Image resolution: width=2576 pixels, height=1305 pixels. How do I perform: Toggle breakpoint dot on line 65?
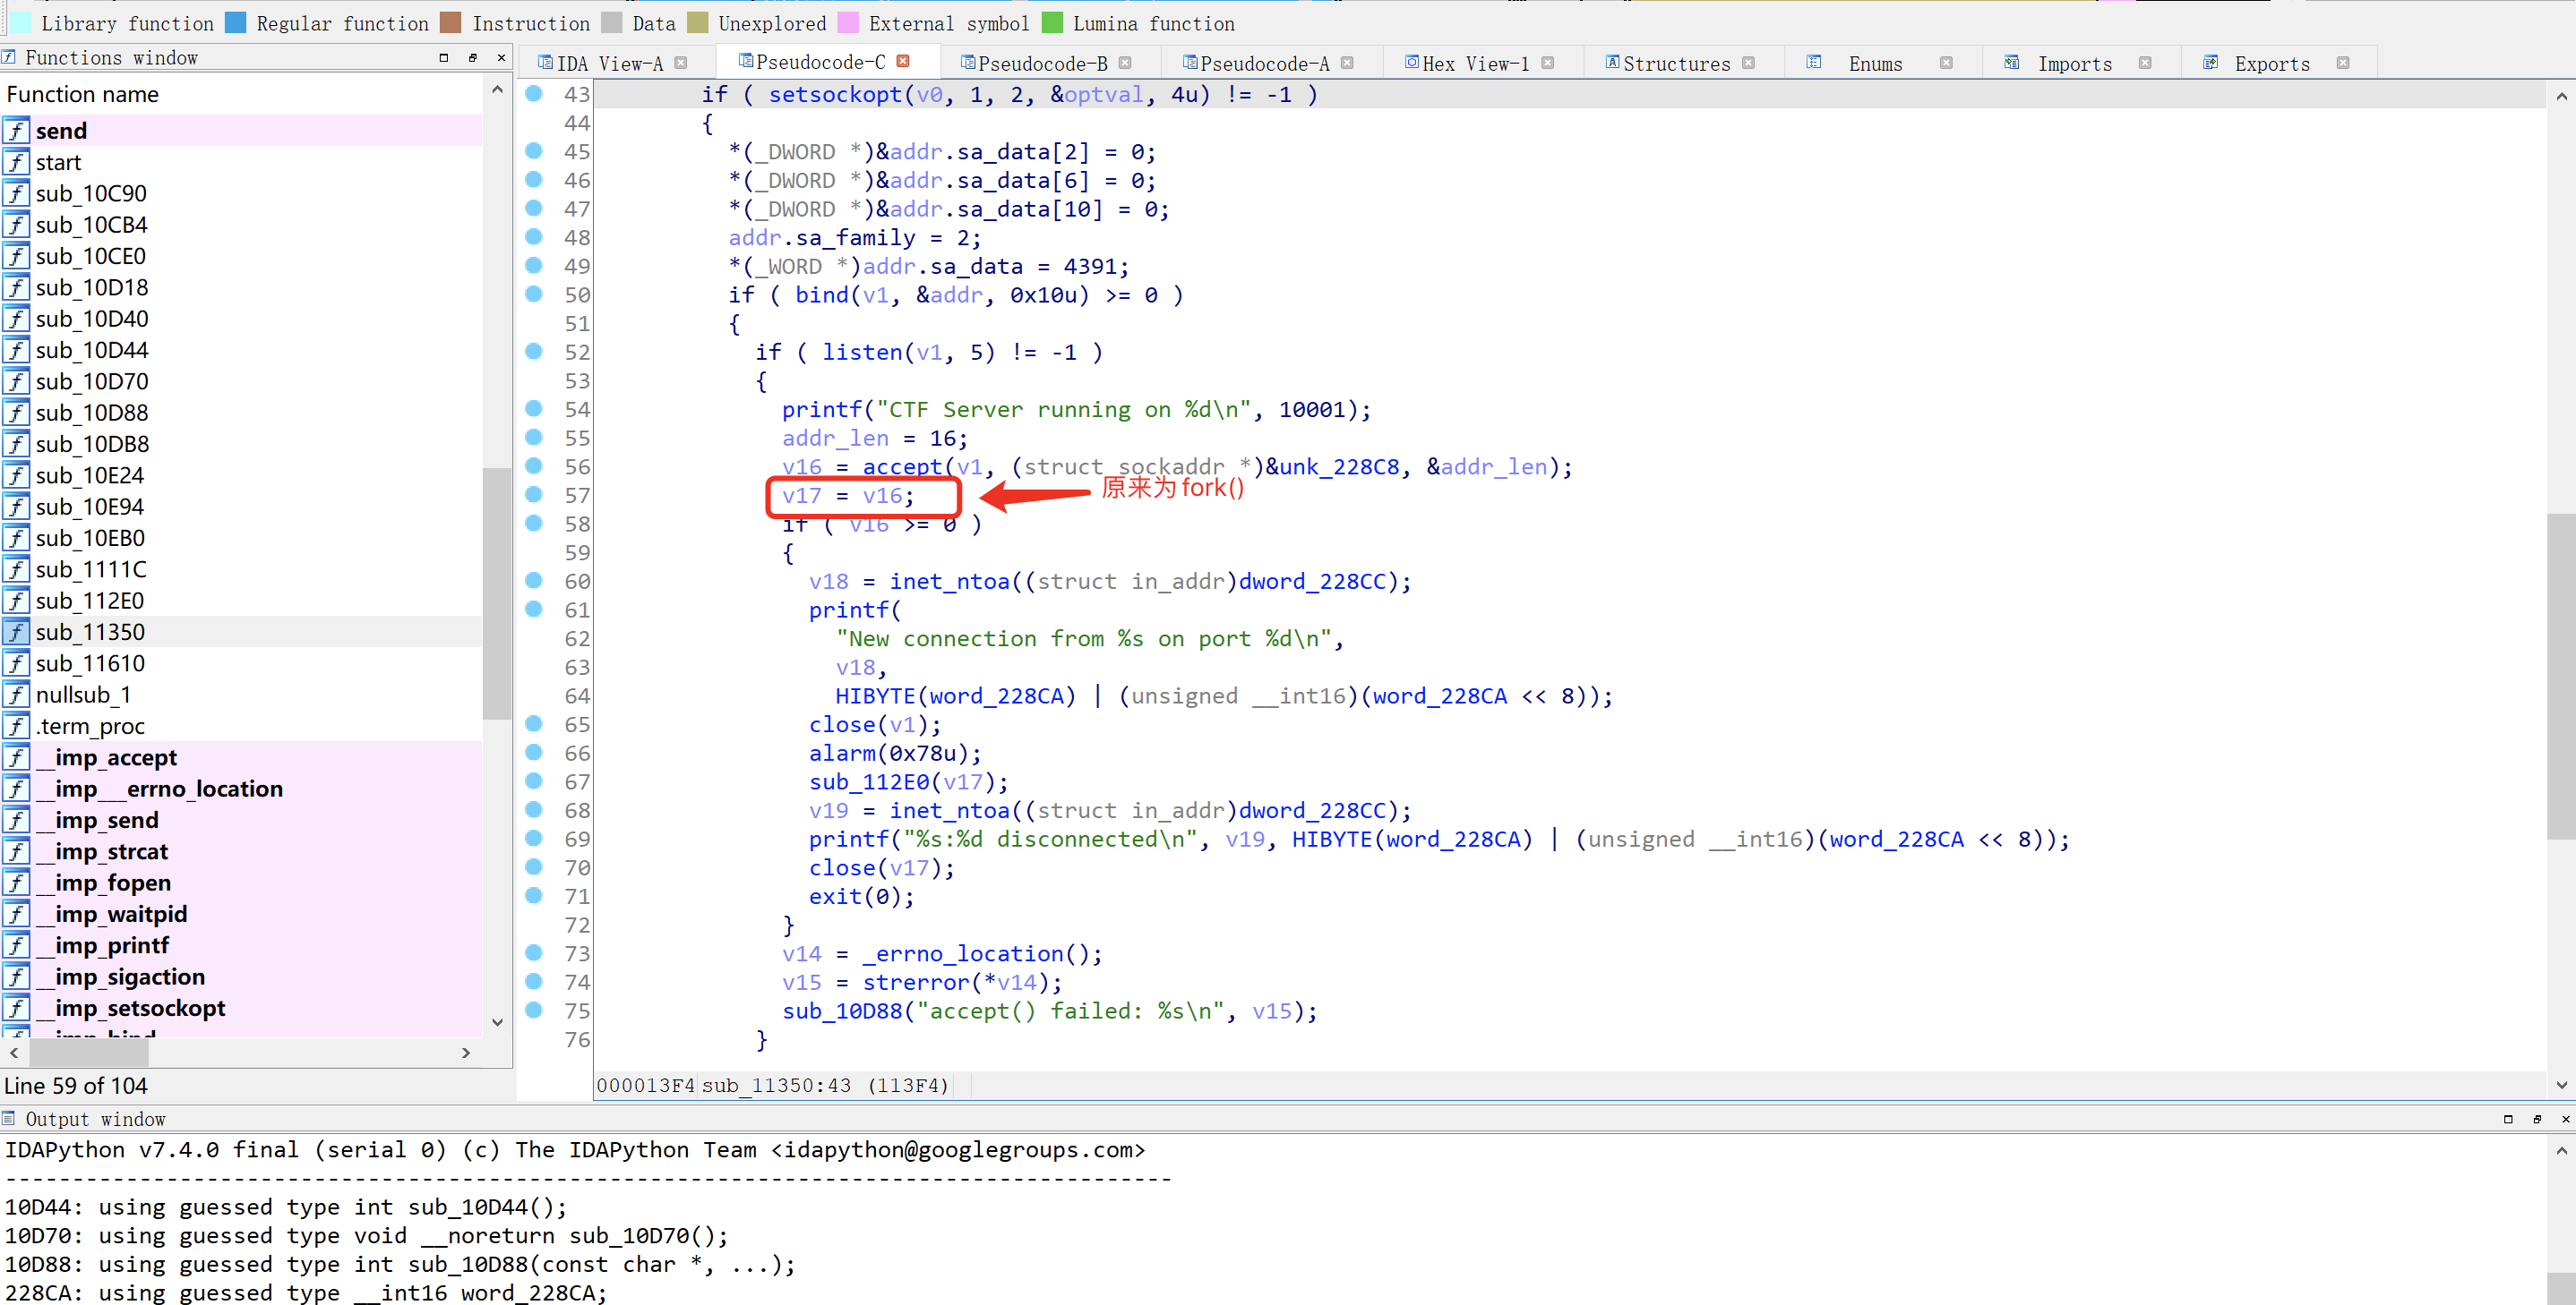point(534,723)
